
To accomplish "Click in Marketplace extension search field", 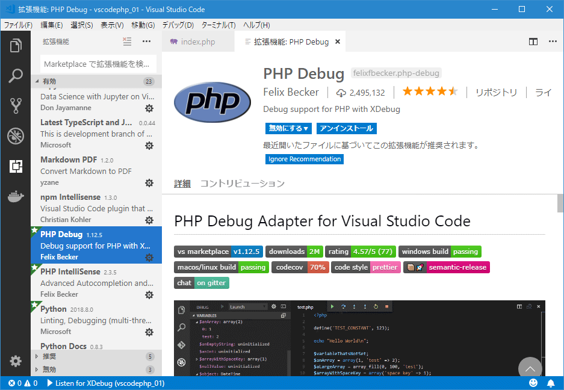I will click(98, 64).
